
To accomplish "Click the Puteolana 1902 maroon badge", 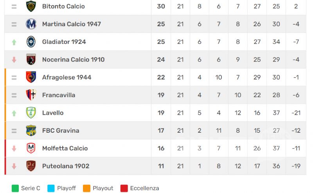I will [31, 166].
